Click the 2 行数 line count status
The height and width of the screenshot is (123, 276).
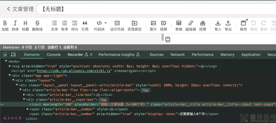(x=40, y=47)
